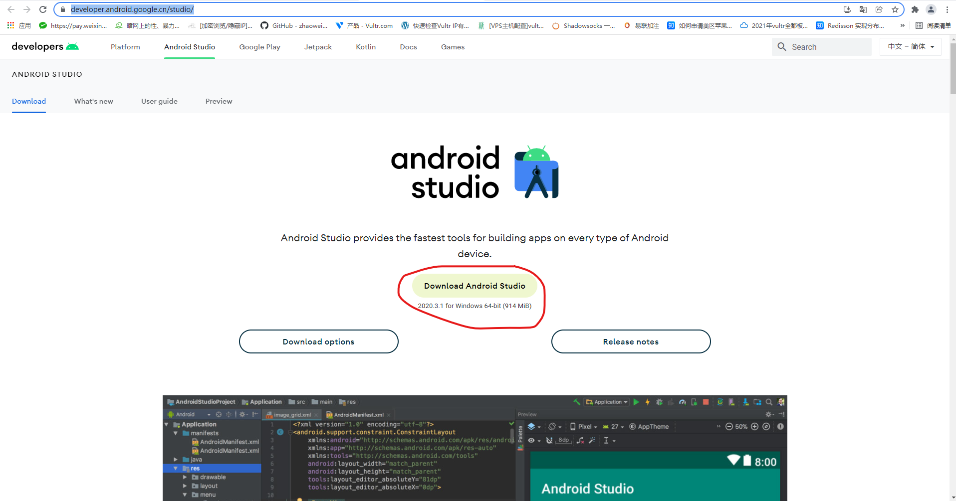Open the Chrome profile avatar
The width and height of the screenshot is (956, 501).
931,9
